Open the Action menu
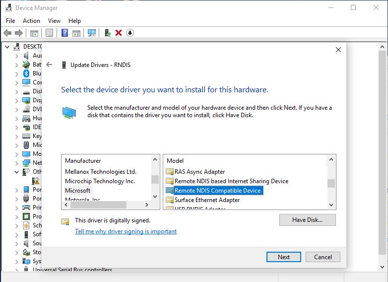The height and width of the screenshot is (282, 388). point(31,21)
